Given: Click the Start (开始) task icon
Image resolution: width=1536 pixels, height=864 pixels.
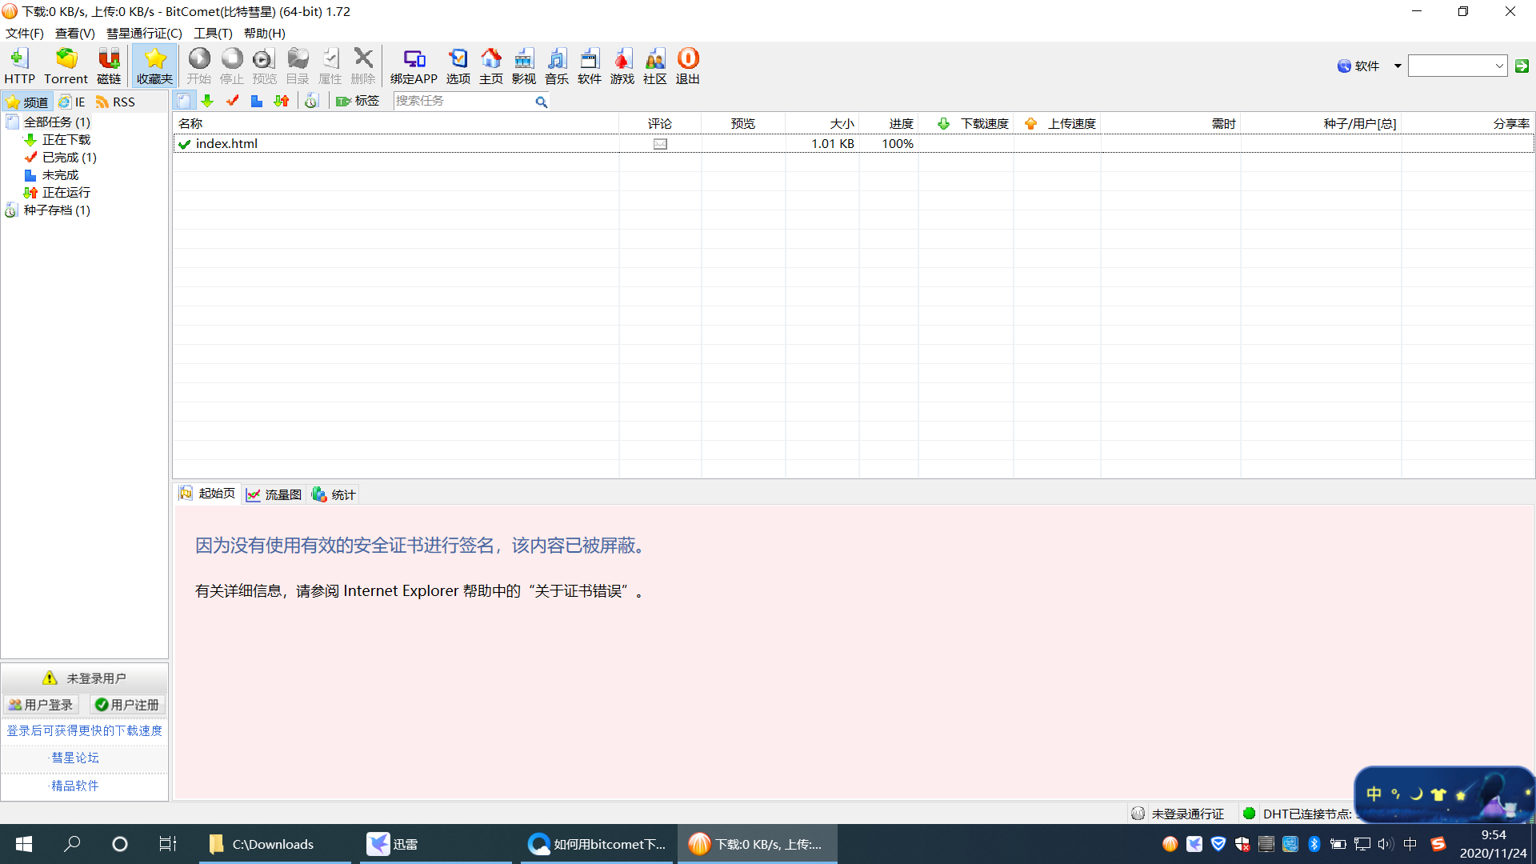Looking at the screenshot, I should click(x=198, y=66).
